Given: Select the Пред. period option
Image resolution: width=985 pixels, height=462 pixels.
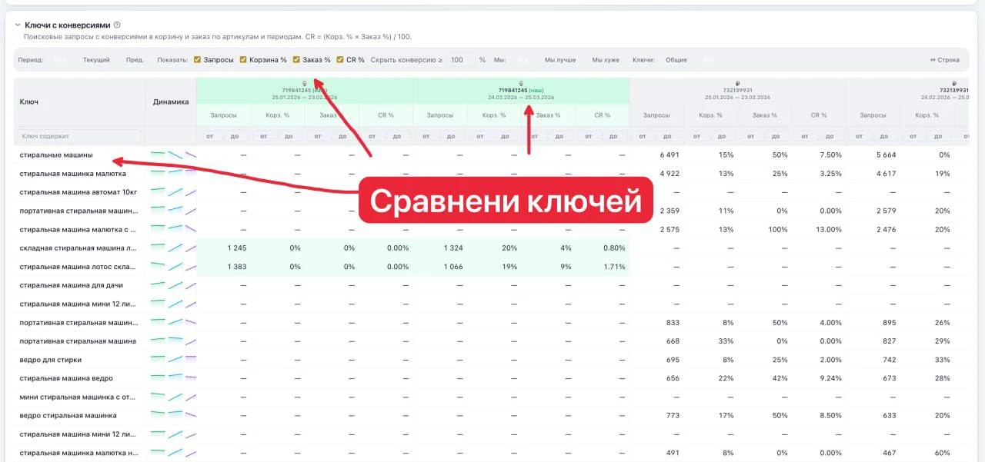Looking at the screenshot, I should [135, 59].
